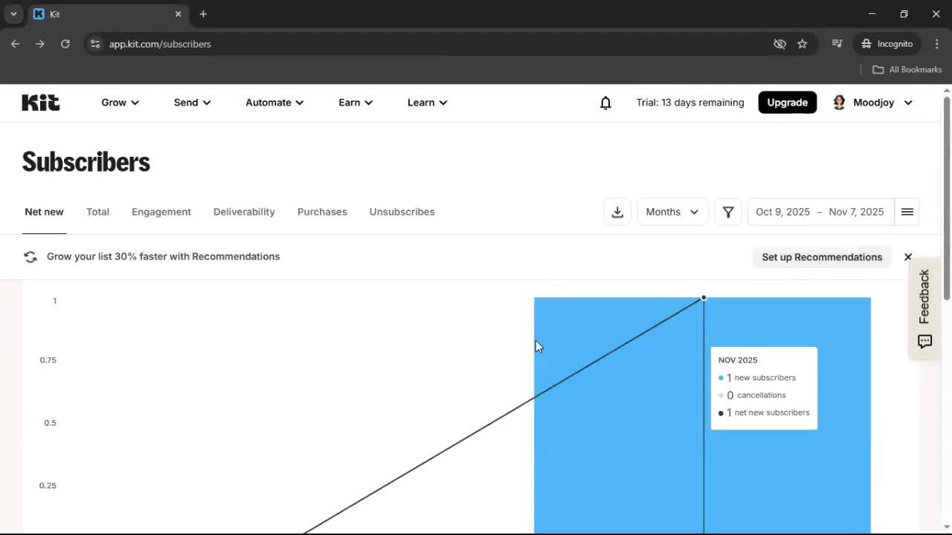
Task: Open the Months interval dropdown
Action: [x=672, y=212]
